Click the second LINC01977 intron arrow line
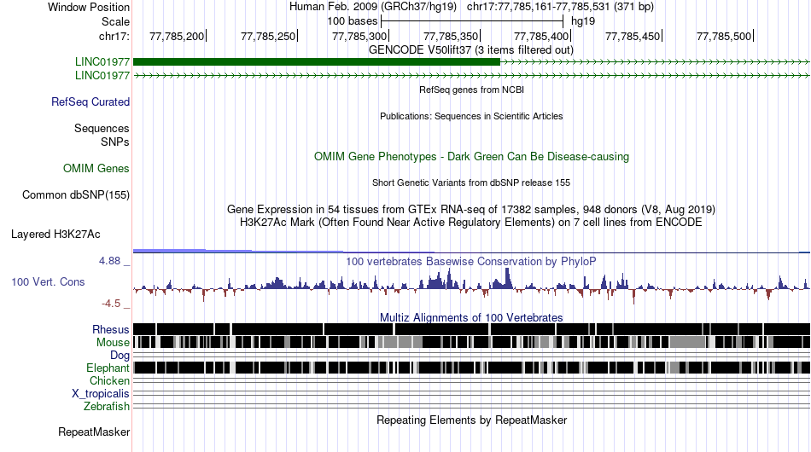Viewport: 811px width, 452px height. pyautogui.click(x=472, y=75)
